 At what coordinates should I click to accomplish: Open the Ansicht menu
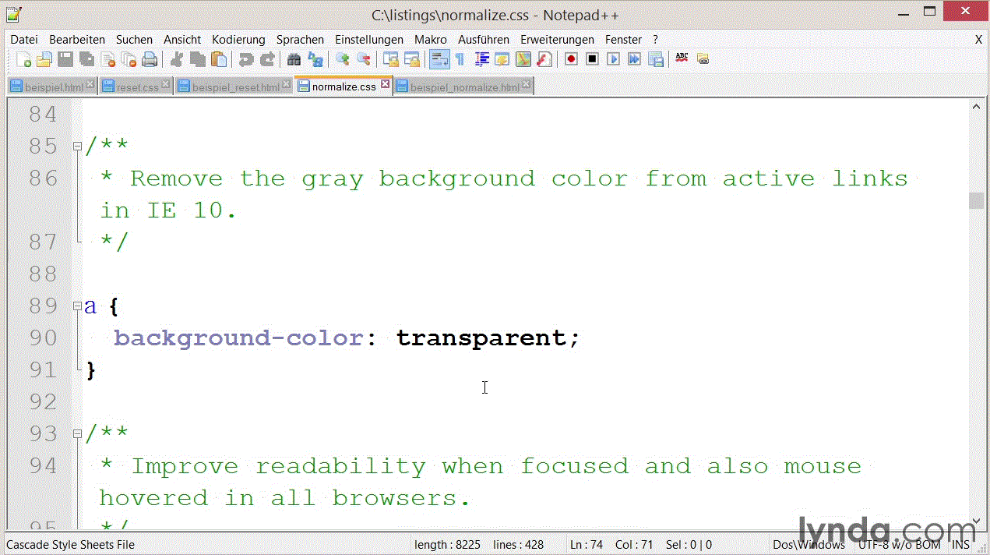(x=182, y=39)
